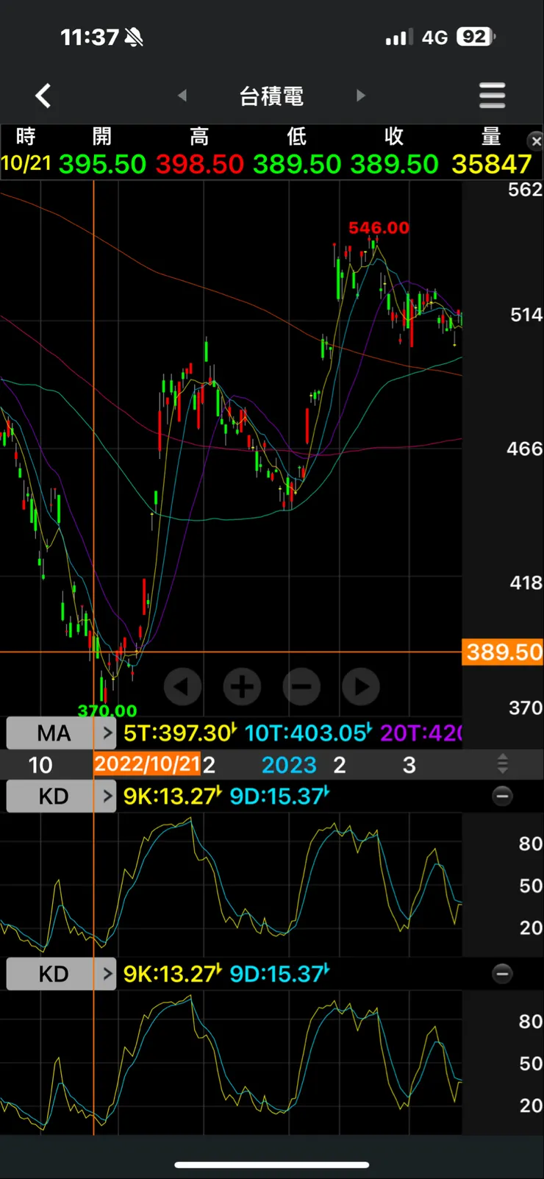
Task: Tap the first KD panel 9K:13.27 value
Action: (x=173, y=796)
